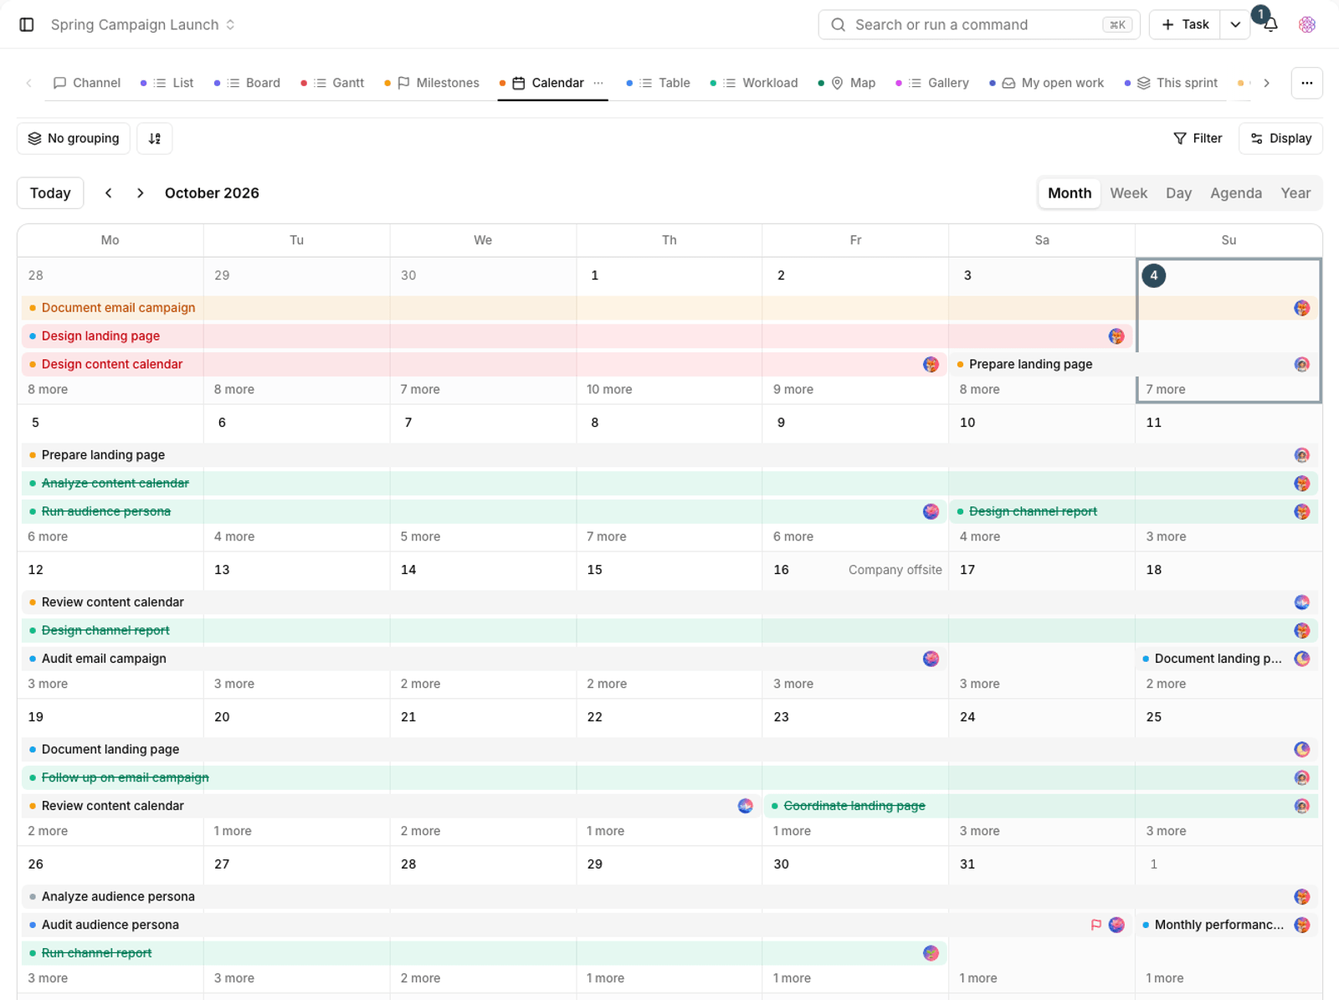Open the Filter button
Viewport: 1339px width, 1000px height.
point(1197,139)
